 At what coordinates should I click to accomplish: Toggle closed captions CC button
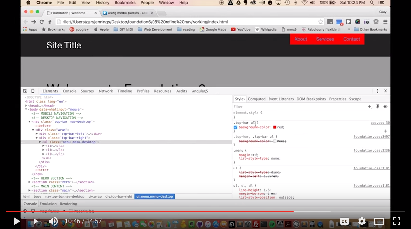point(345,221)
